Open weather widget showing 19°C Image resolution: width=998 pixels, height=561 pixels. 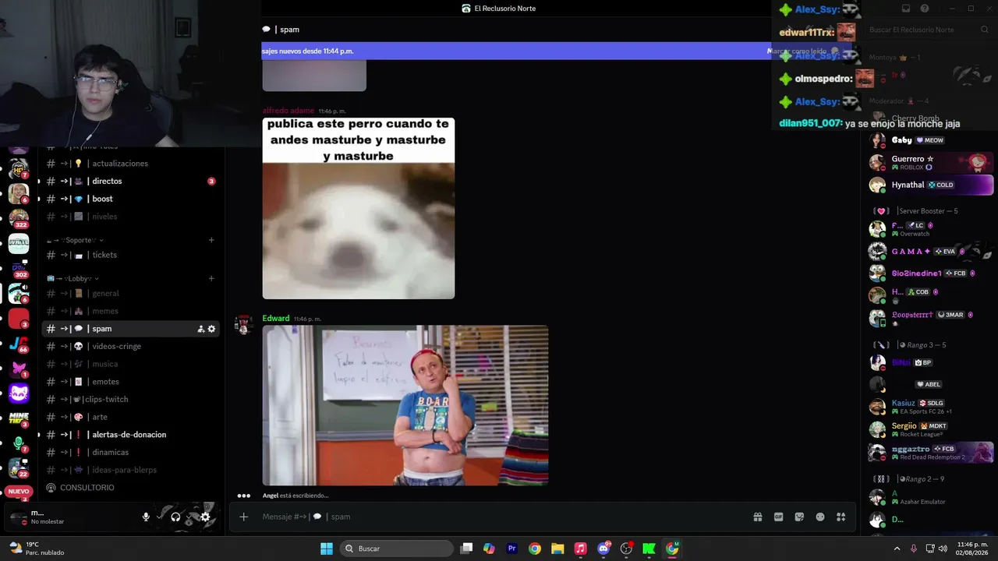(x=37, y=549)
